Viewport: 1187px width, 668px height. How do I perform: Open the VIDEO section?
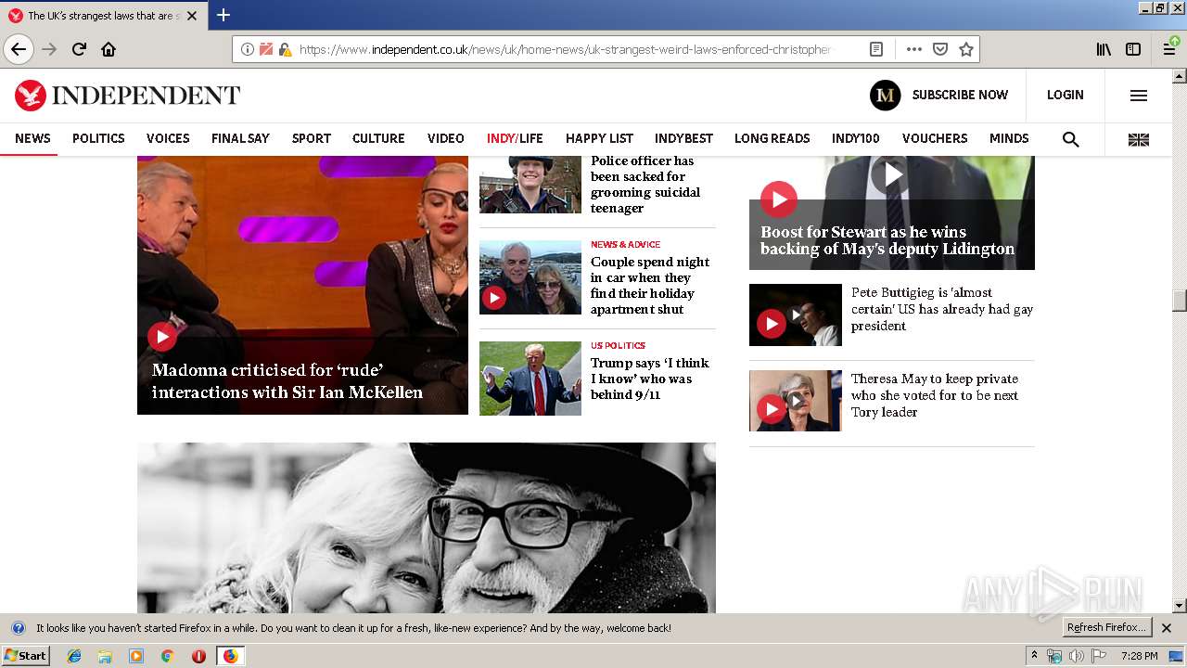click(446, 138)
